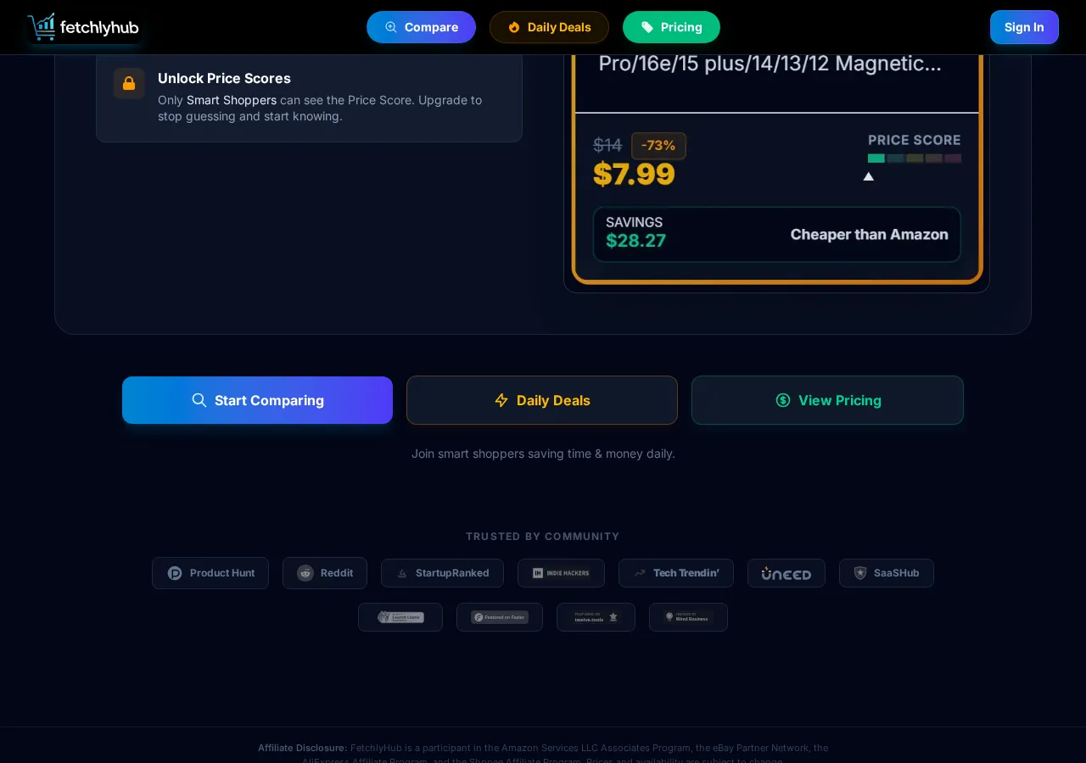
Task: Click the Tech Trendin' arrow icon
Action: click(640, 573)
